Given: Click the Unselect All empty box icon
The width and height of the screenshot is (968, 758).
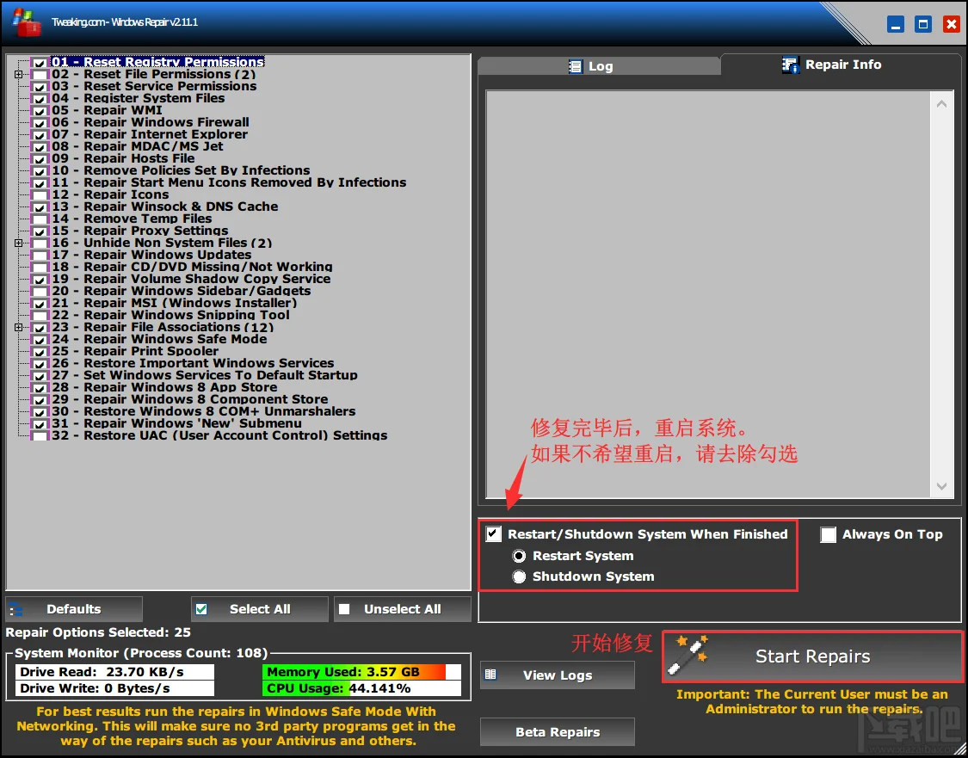Looking at the screenshot, I should (344, 609).
